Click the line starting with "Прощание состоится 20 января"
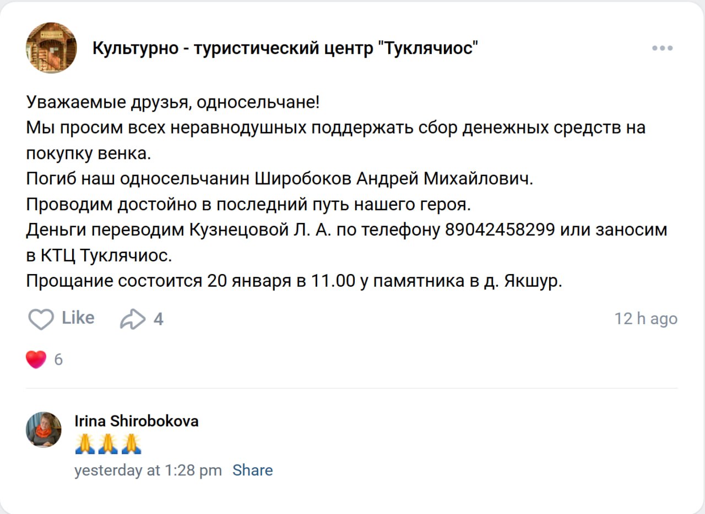The width and height of the screenshot is (705, 514). coord(294,281)
